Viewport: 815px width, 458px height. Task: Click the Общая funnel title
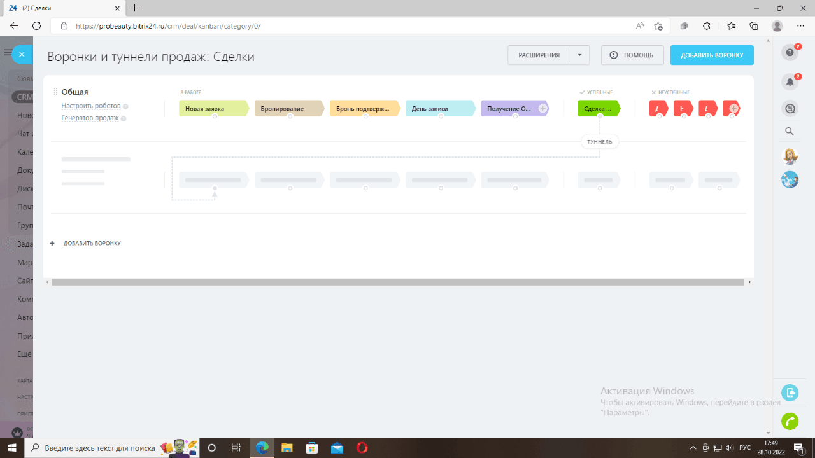pos(75,92)
